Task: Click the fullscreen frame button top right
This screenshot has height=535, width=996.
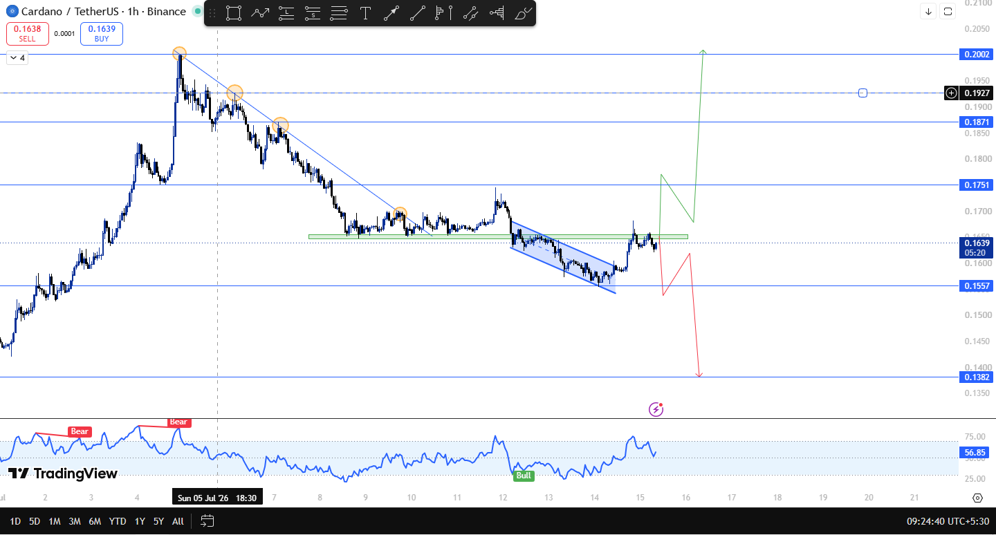Action: 948,11
